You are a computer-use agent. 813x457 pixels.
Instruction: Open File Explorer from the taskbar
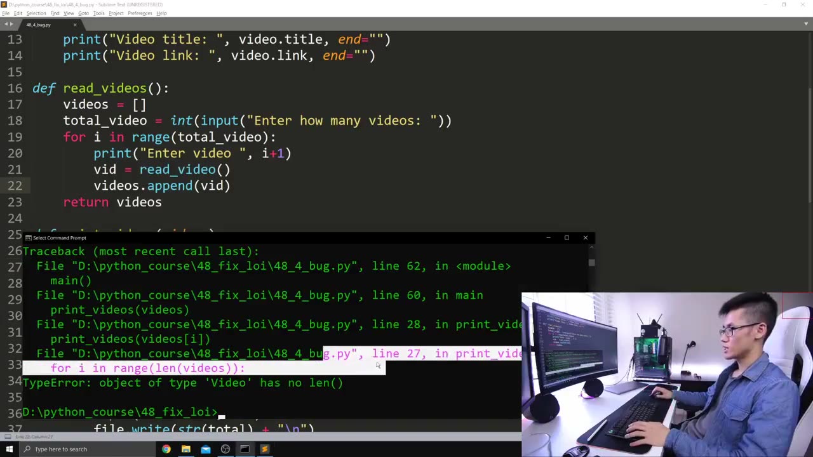tap(185, 449)
